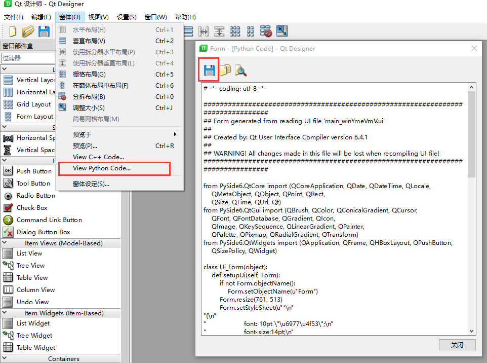This screenshot has width=487, height=363.
Task: Select List View widget
Action: click(x=23, y=253)
